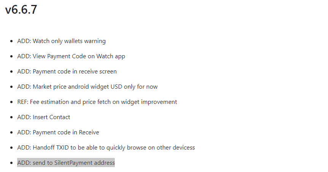Image resolution: width=328 pixels, height=172 pixels.
Task: Click the word android in the Market price entry
Action: (78, 87)
